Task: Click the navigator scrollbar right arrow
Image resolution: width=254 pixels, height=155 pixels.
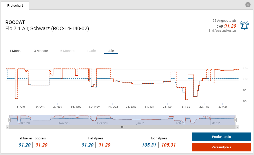Action: pyautogui.click(x=237, y=127)
